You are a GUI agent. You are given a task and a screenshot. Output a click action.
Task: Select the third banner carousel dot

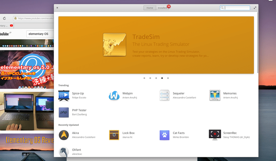coord(156,78)
